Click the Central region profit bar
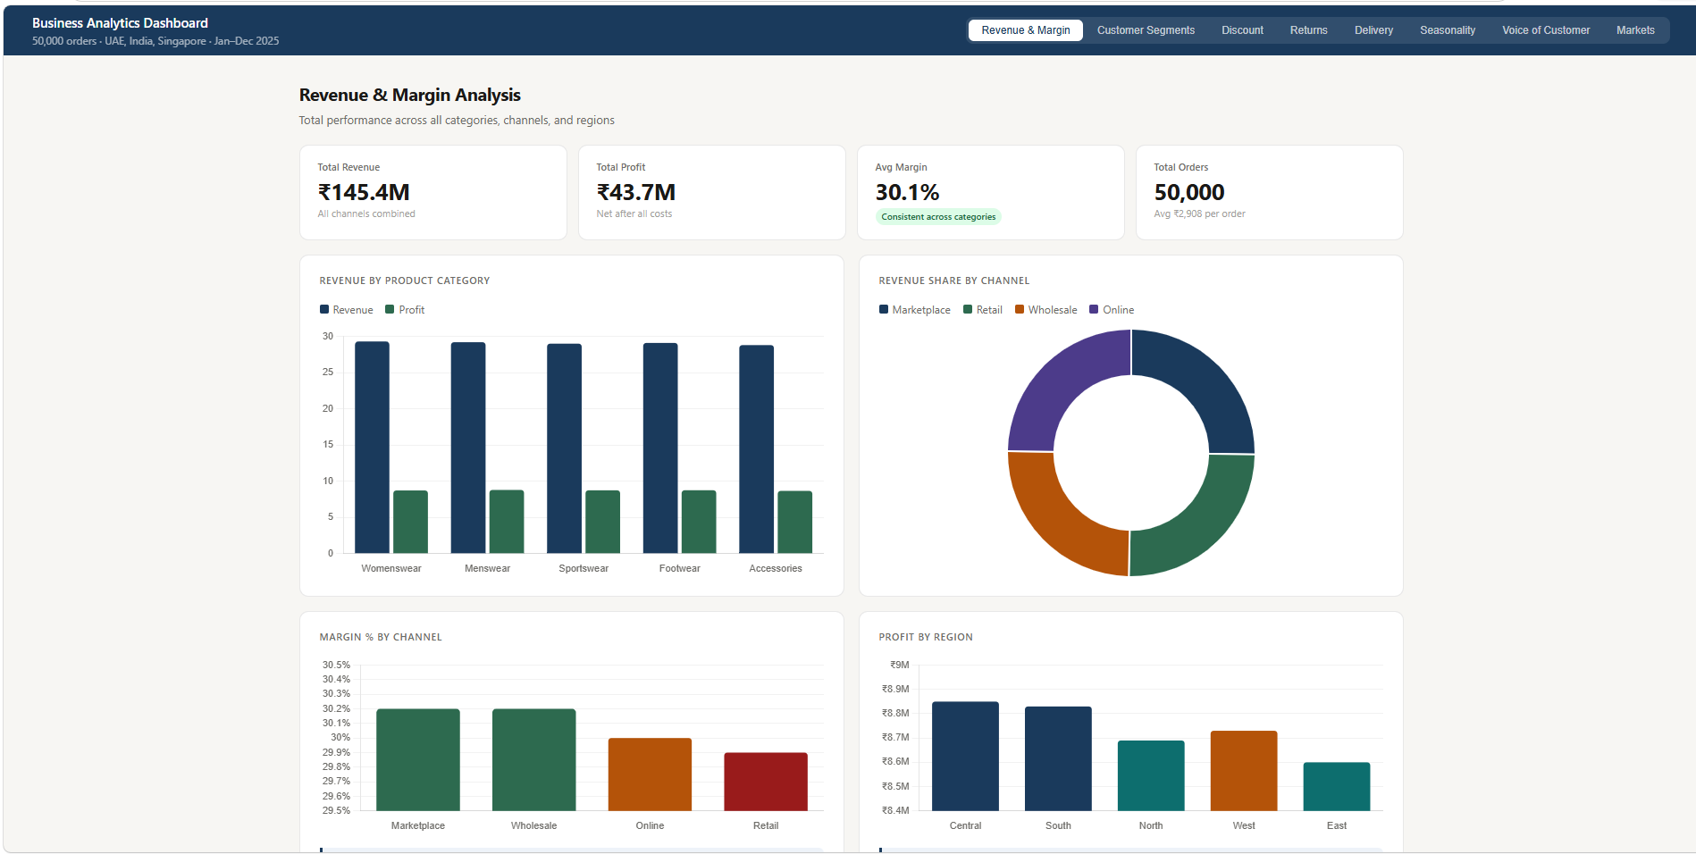This screenshot has height=854, width=1696. (x=965, y=757)
